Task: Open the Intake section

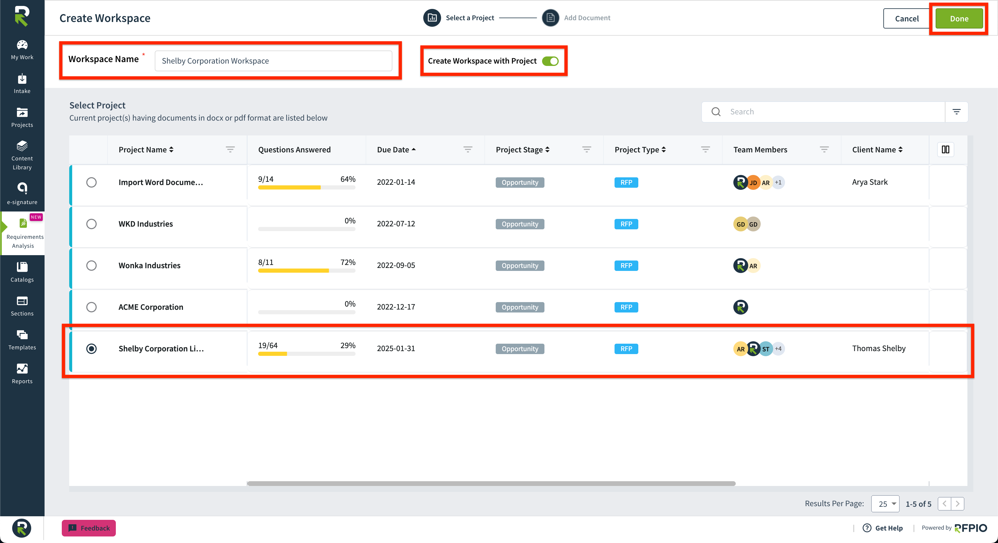Action: (22, 84)
